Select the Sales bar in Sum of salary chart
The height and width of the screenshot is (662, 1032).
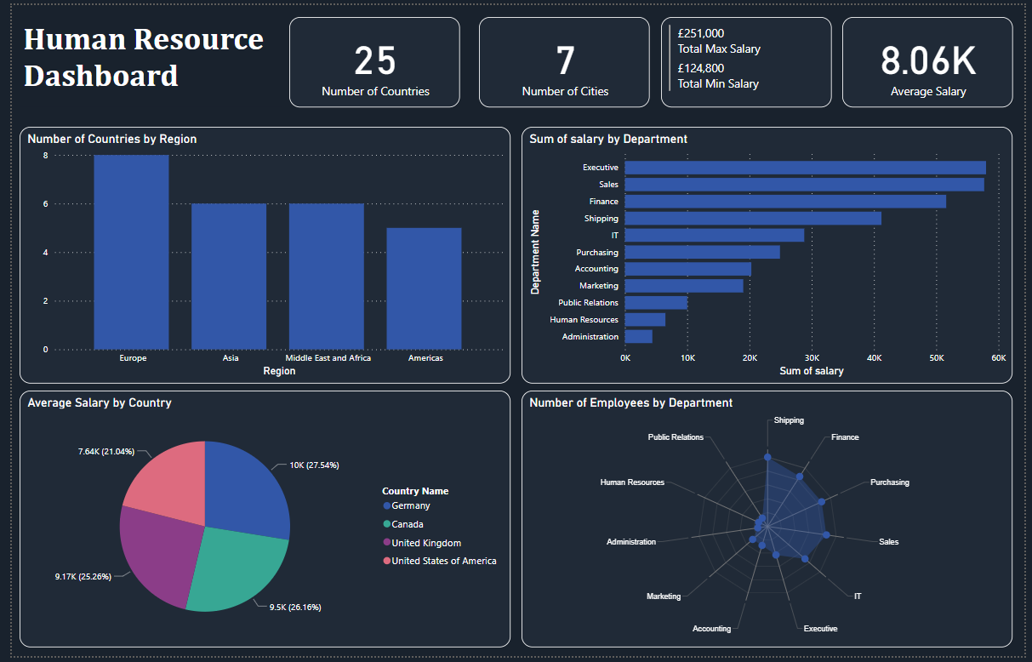(804, 185)
